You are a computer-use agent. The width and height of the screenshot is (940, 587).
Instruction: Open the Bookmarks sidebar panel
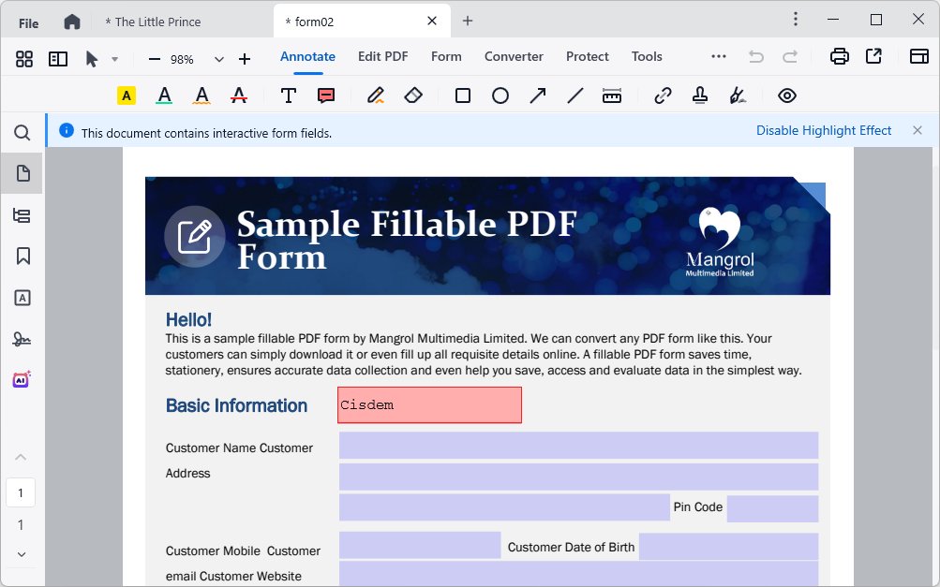[x=22, y=257]
